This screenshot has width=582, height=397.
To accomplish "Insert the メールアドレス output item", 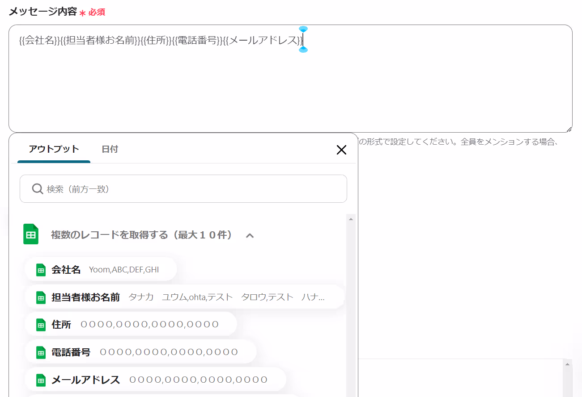I will click(x=155, y=380).
